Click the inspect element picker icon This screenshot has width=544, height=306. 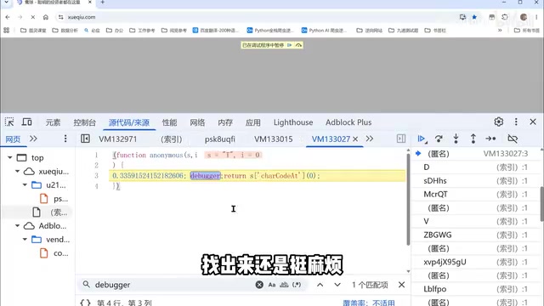click(x=9, y=122)
